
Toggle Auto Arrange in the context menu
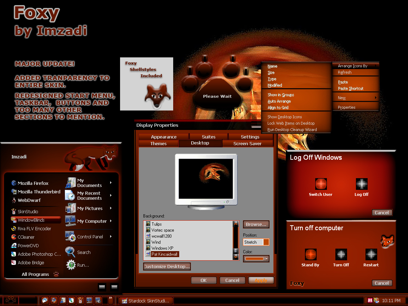(x=279, y=101)
